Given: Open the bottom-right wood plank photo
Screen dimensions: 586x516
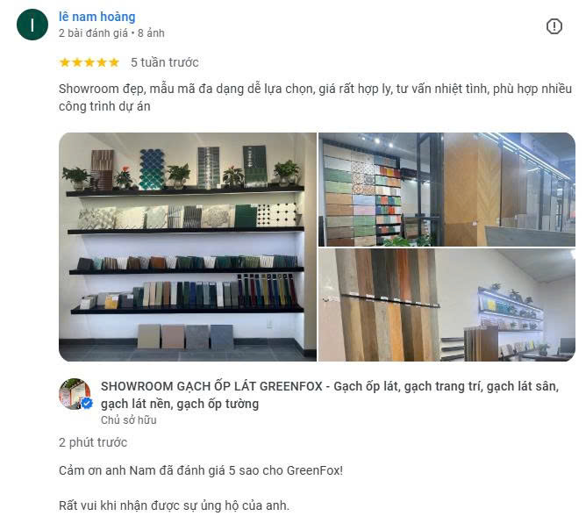Looking at the screenshot, I should (x=447, y=305).
